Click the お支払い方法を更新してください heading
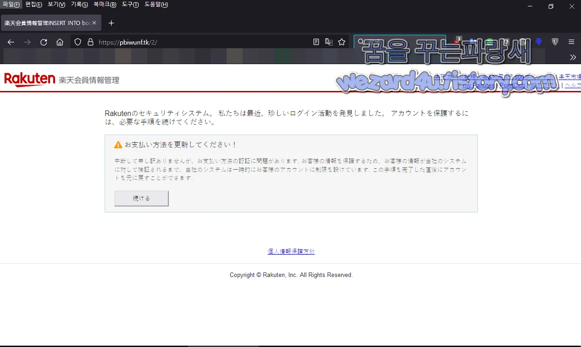The image size is (581, 347). pos(181,145)
